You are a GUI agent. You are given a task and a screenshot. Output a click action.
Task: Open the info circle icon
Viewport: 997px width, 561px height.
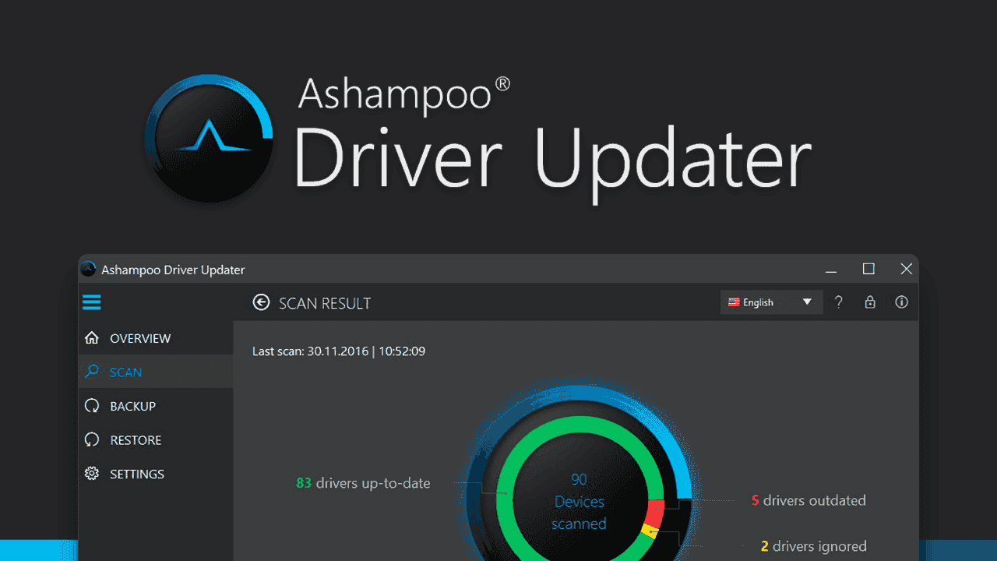tap(902, 302)
